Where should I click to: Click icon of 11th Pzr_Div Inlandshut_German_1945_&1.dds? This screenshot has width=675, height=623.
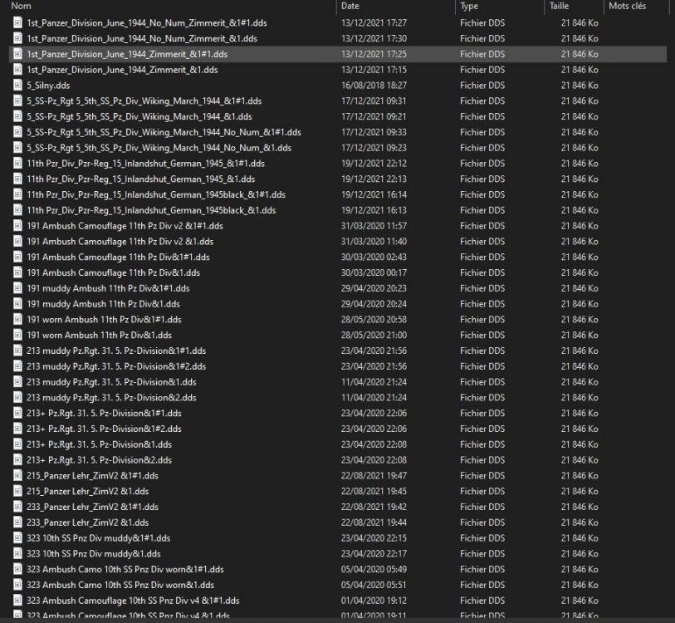coord(17,179)
